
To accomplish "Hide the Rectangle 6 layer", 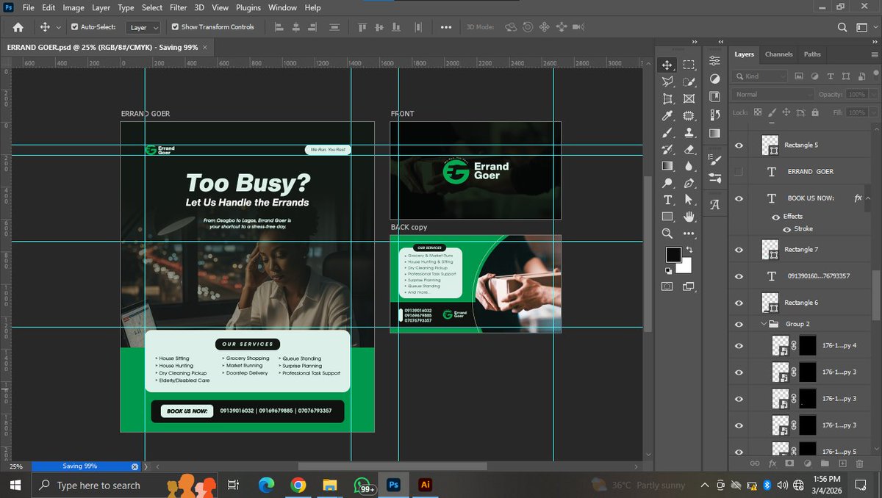I will coord(739,303).
